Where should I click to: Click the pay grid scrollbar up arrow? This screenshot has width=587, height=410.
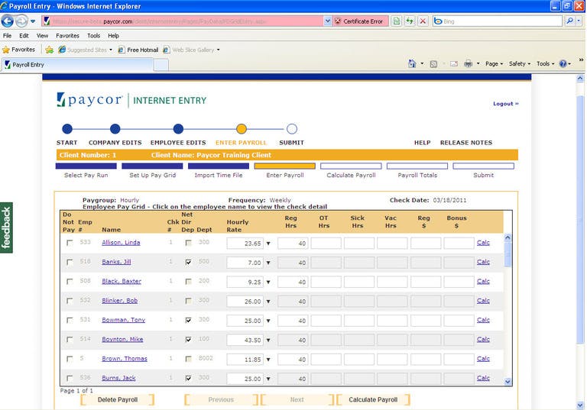[x=508, y=237]
